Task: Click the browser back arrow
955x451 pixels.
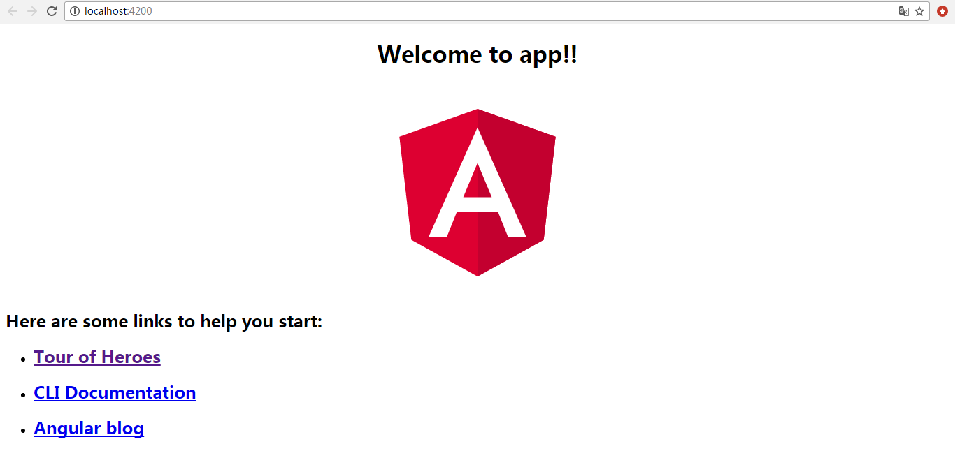Action: tap(12, 11)
